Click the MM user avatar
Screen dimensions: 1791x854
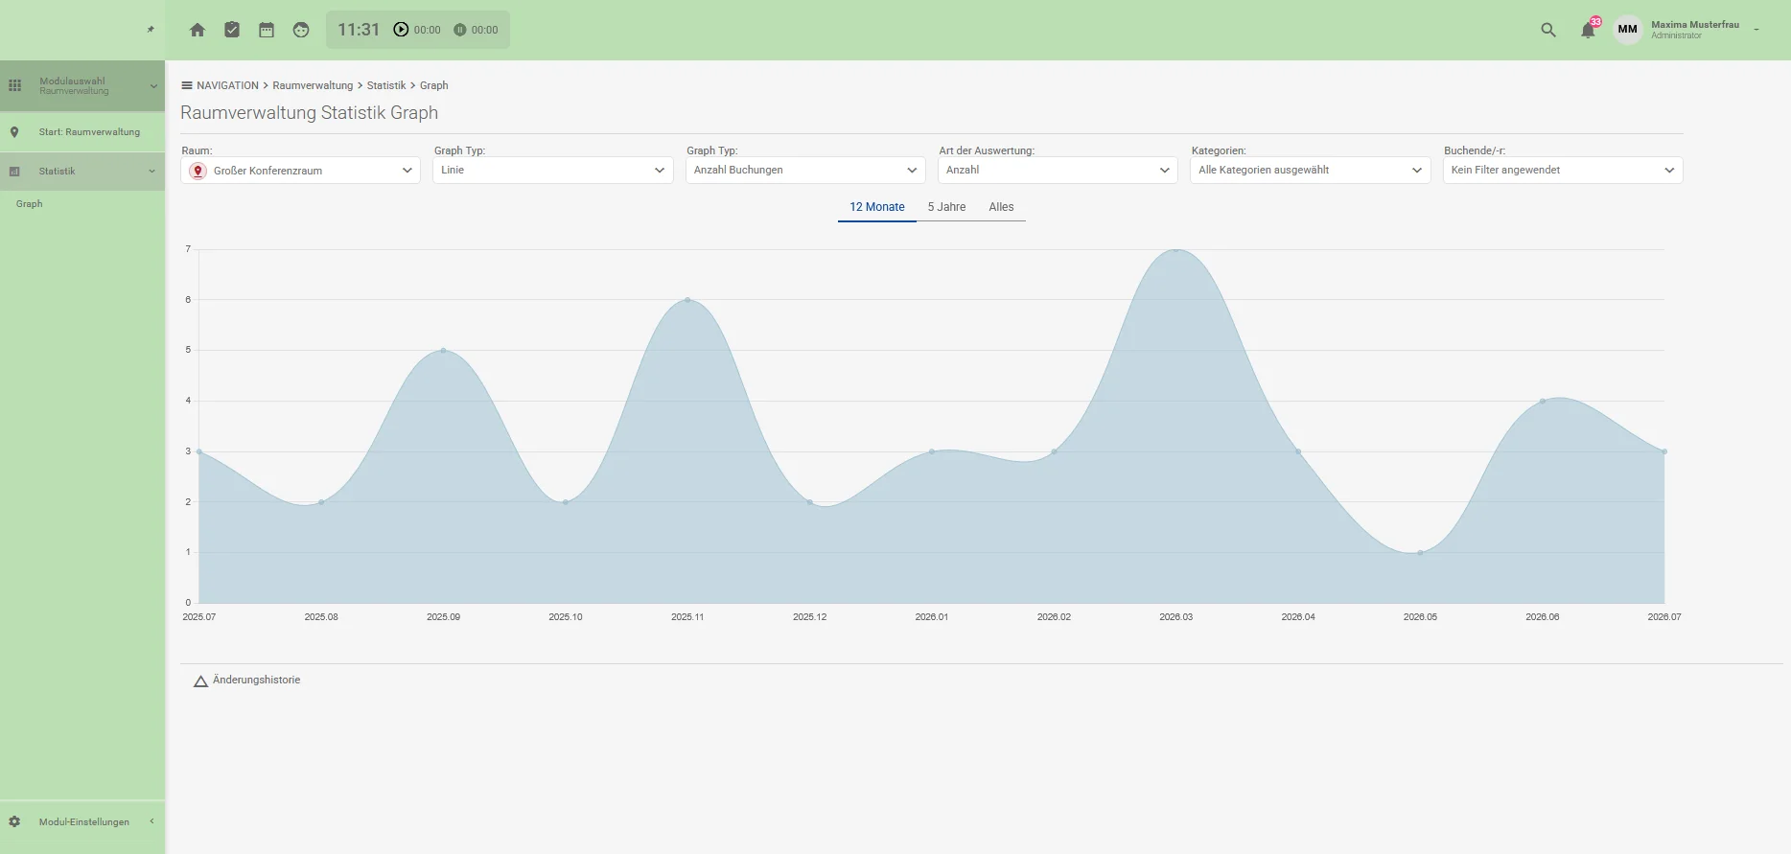coord(1628,30)
